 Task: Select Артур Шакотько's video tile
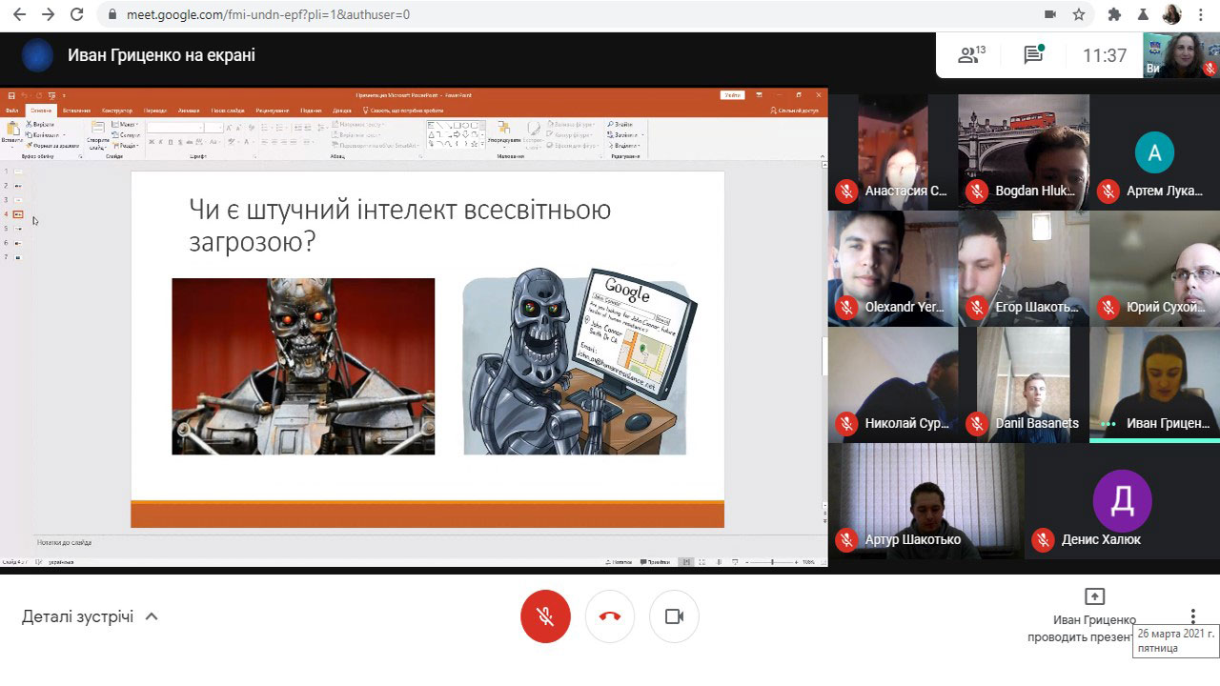(x=925, y=501)
